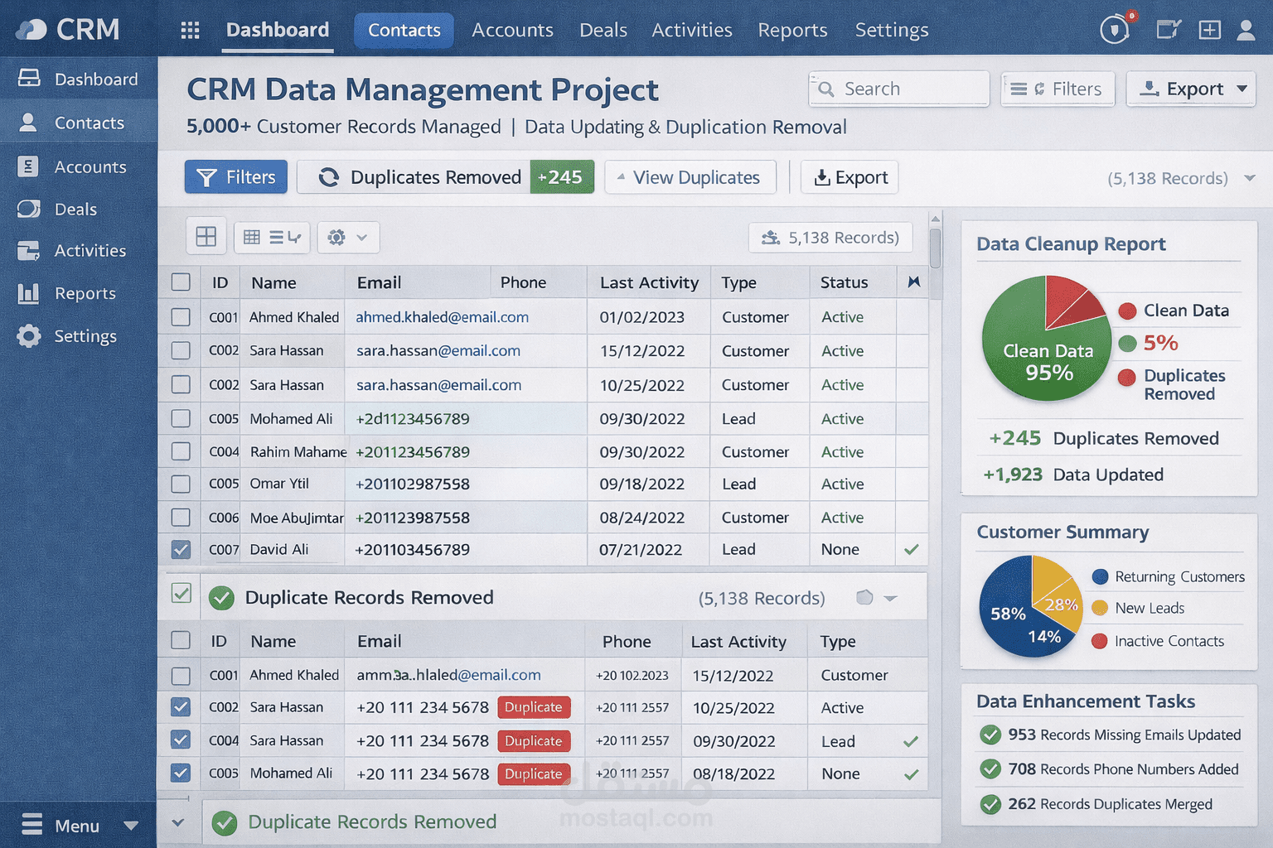Click the Deals sidebar icon
The height and width of the screenshot is (848, 1273).
pyautogui.click(x=29, y=209)
